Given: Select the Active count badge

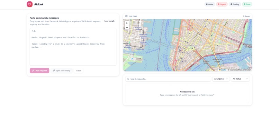Looking at the screenshot, I should 210,4.
